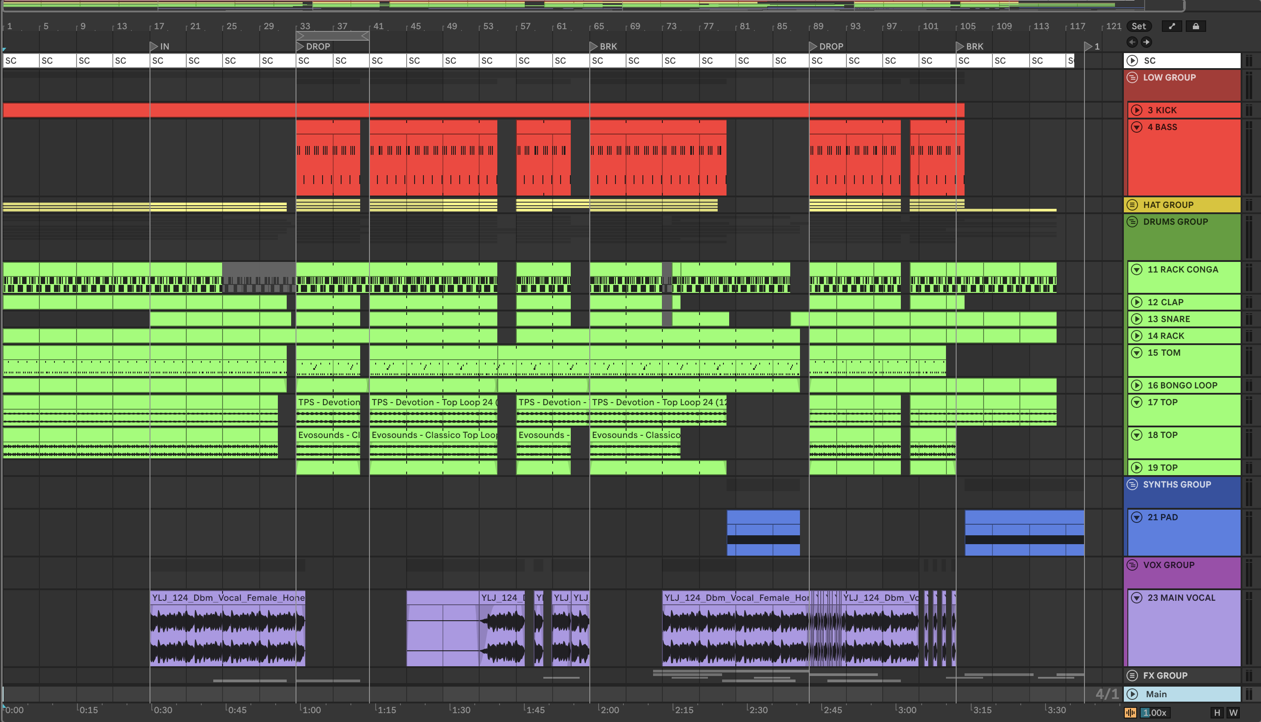The image size is (1261, 722).
Task: Collapse the DRUMS GROUP track group
Action: coord(1133,222)
